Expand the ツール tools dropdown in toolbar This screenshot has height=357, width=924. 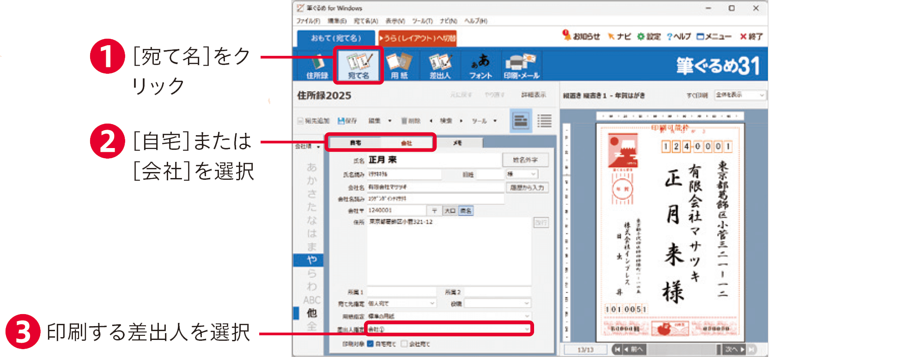[495, 121]
